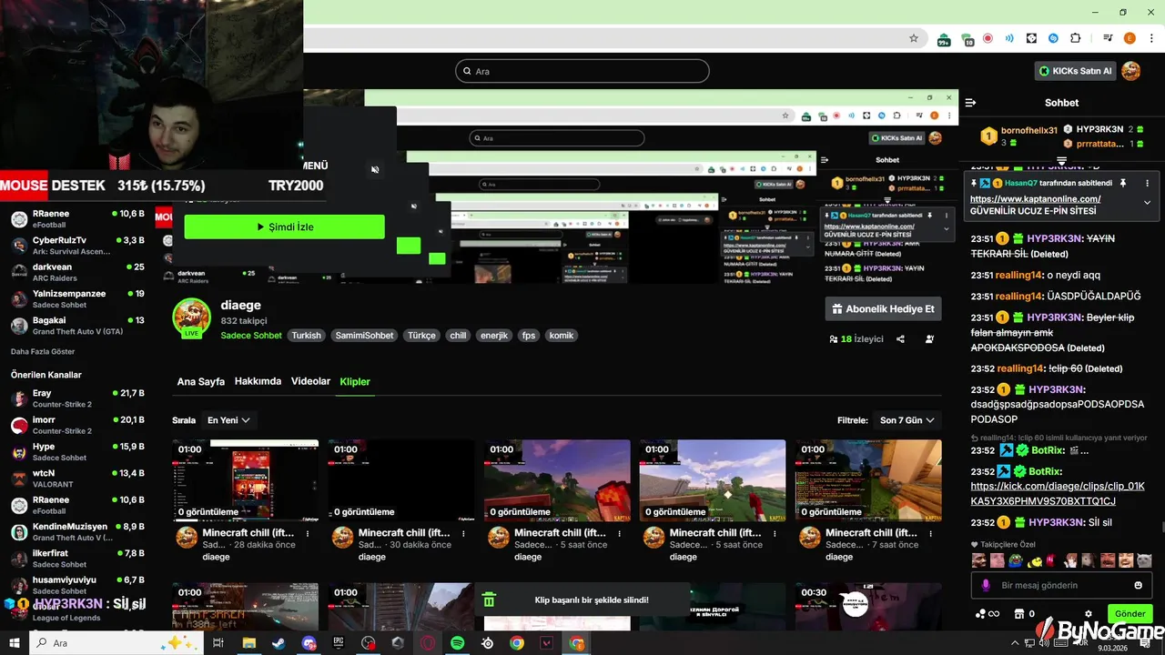
Task: Open chat settings gear icon
Action: coord(1089,614)
